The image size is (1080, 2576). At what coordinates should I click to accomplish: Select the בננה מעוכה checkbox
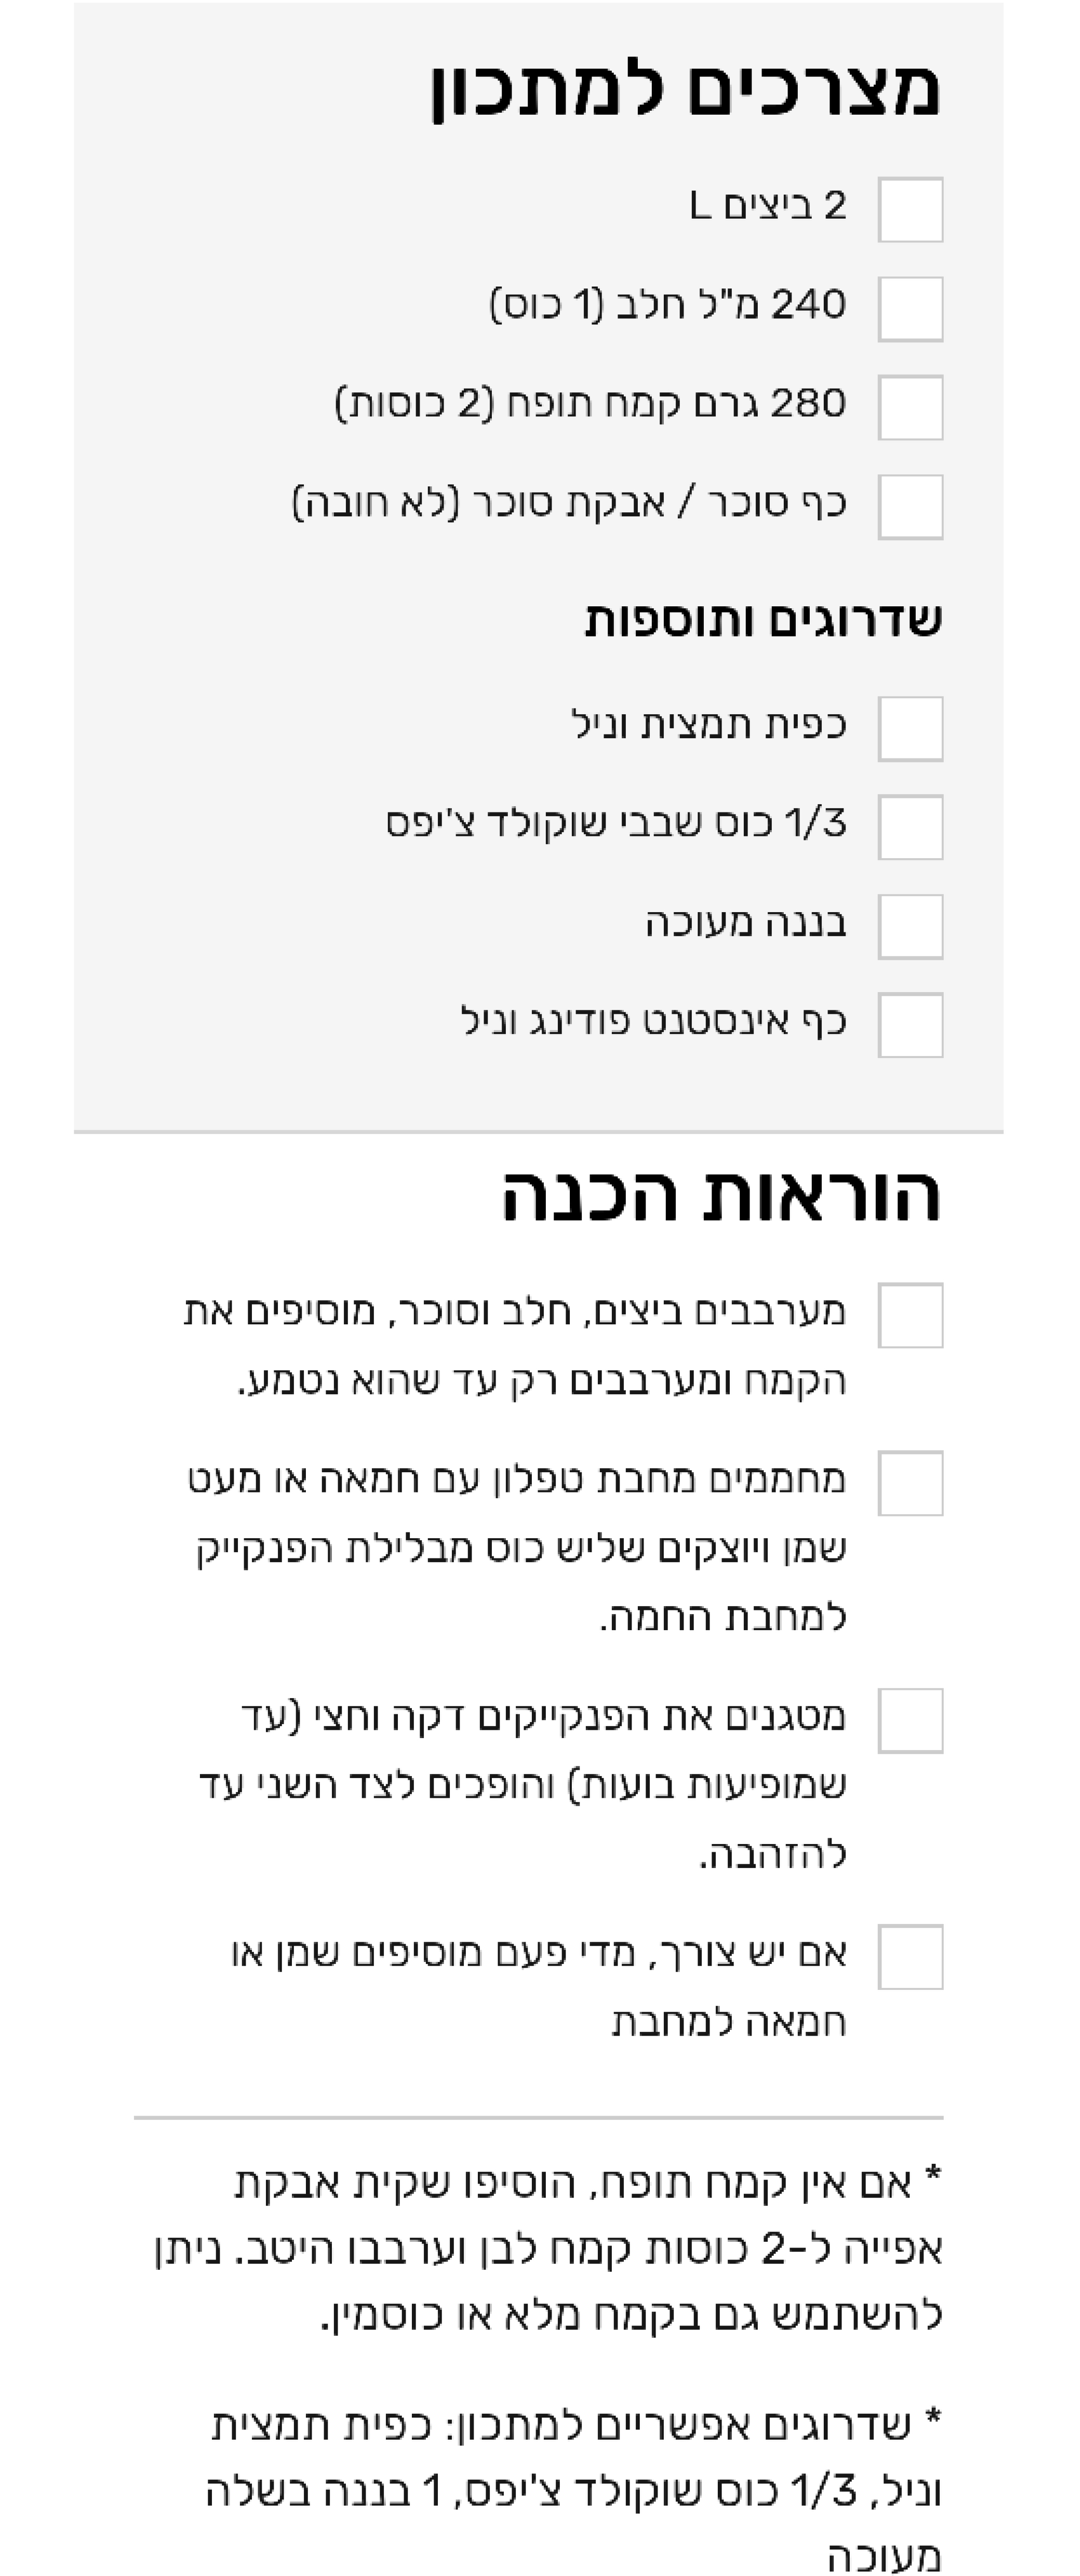click(x=910, y=926)
